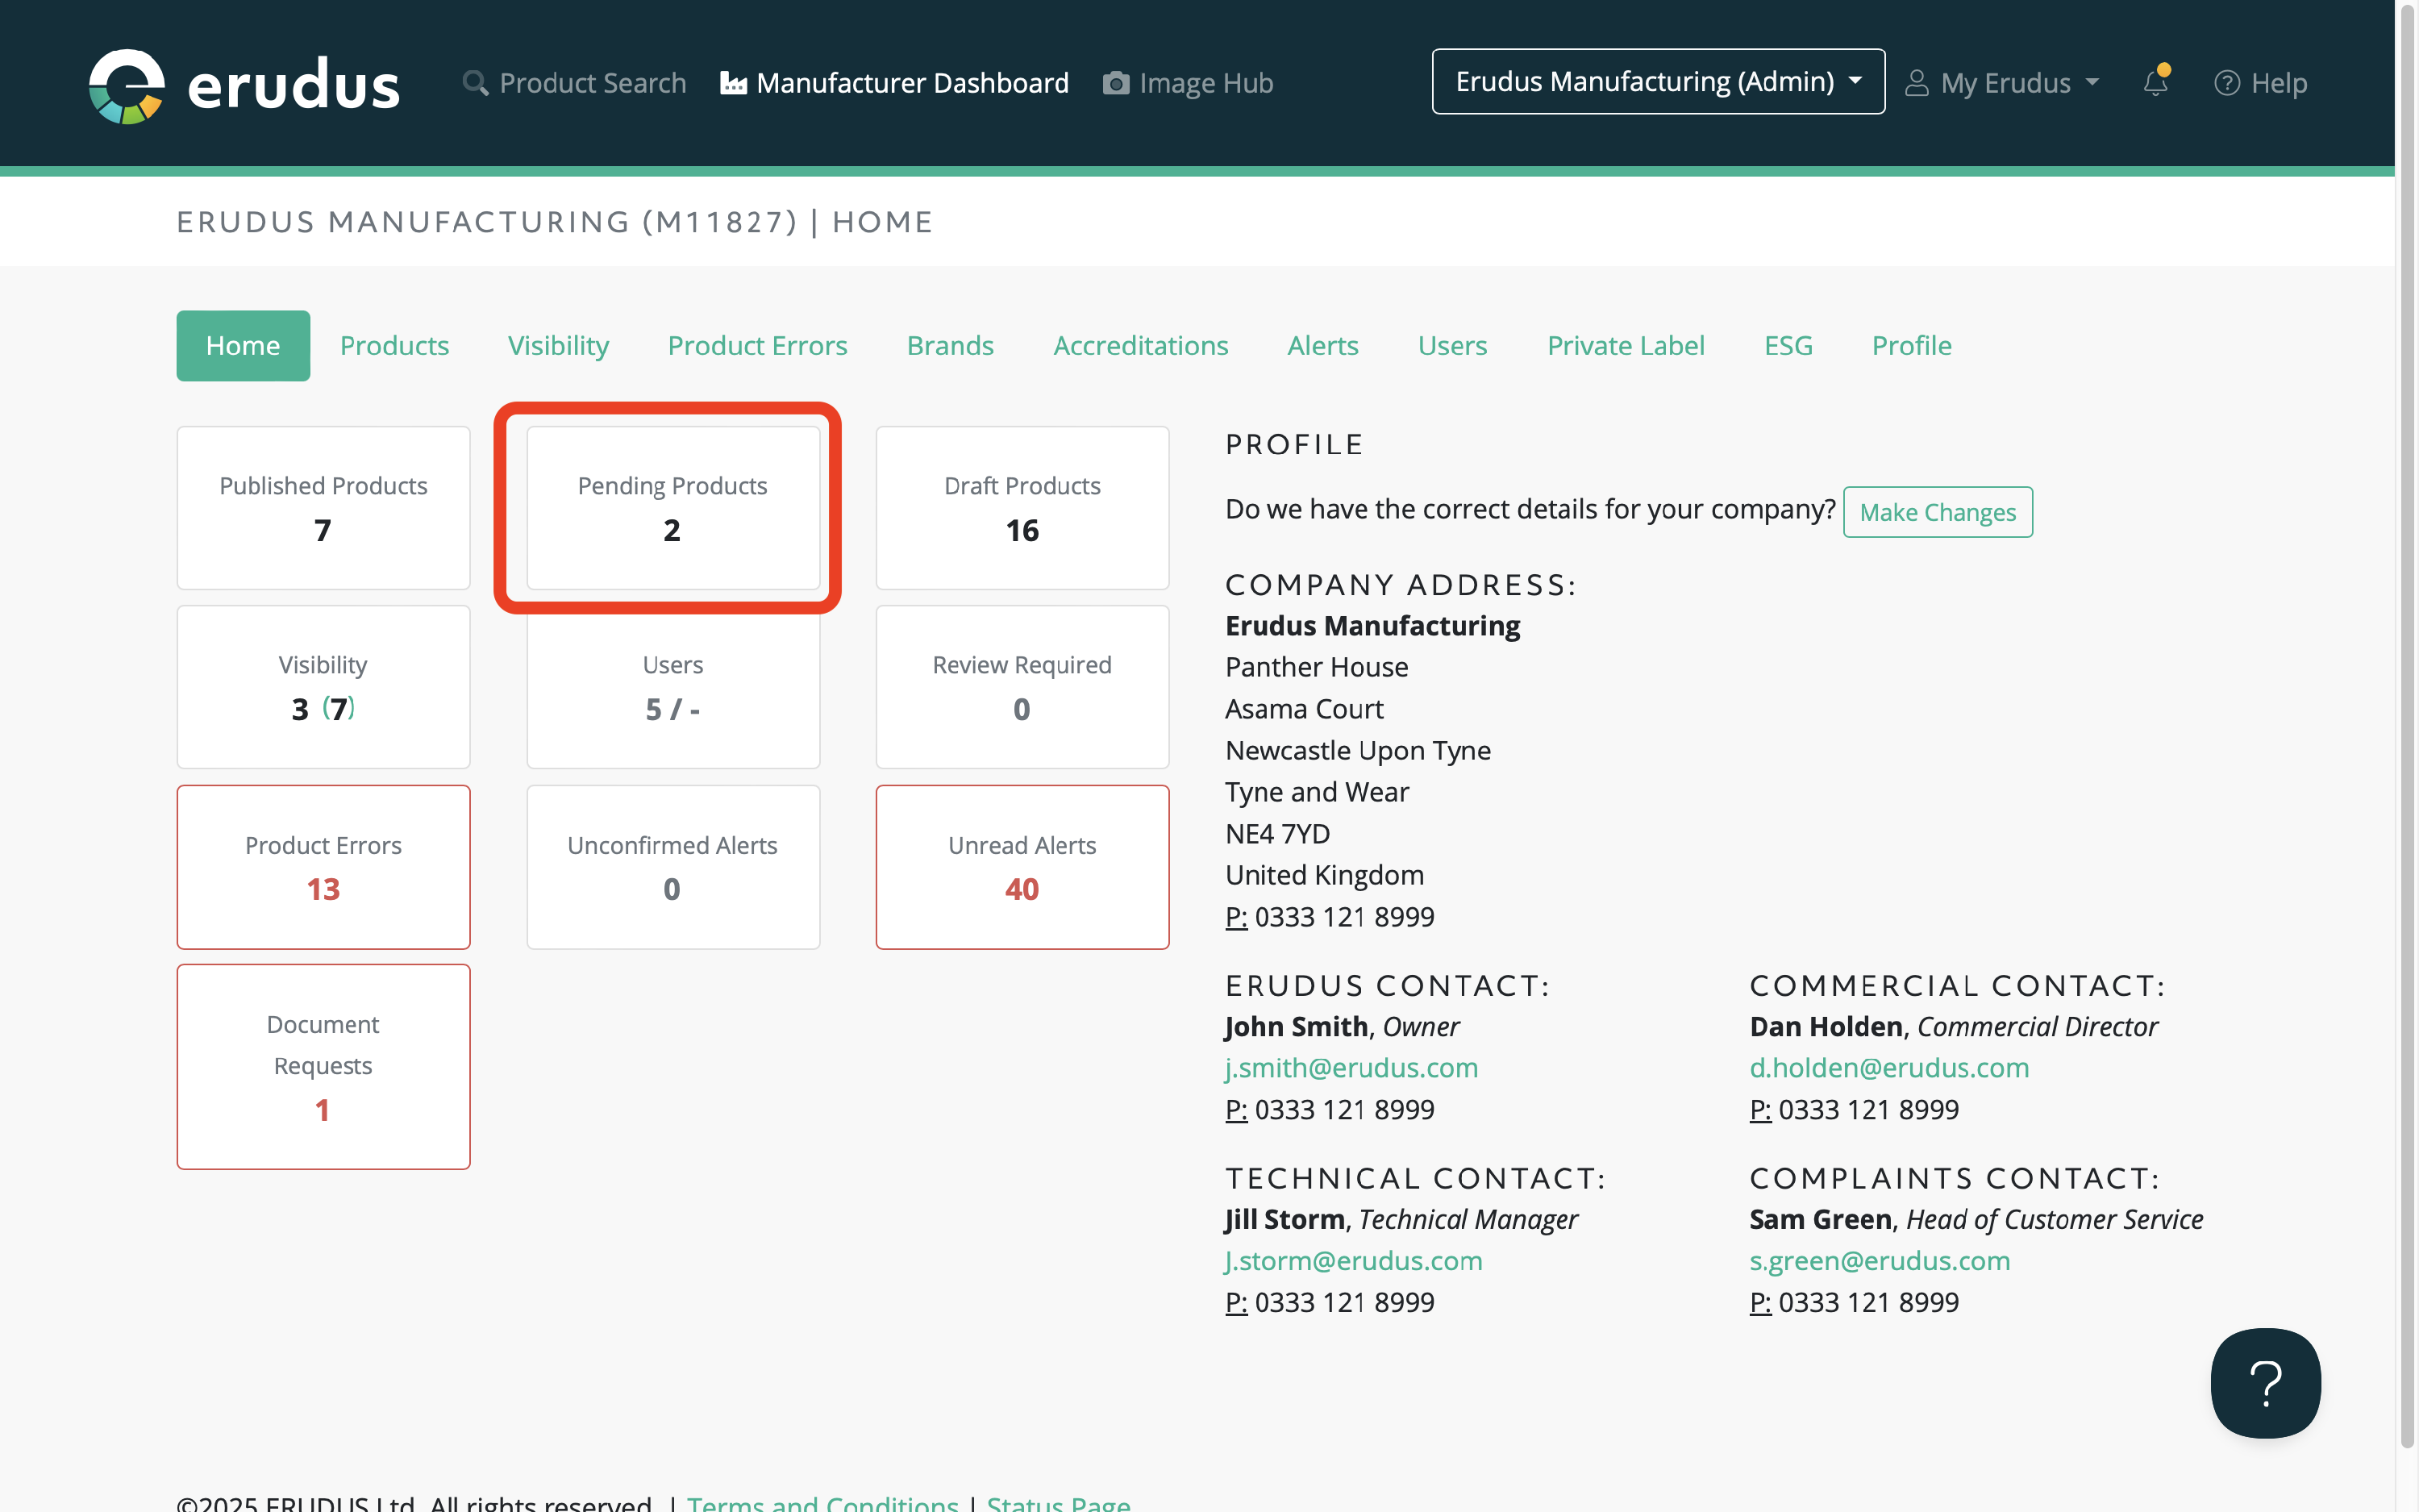Open the floating help chat bubble
Image resolution: width=2419 pixels, height=1512 pixels.
coord(2264,1382)
